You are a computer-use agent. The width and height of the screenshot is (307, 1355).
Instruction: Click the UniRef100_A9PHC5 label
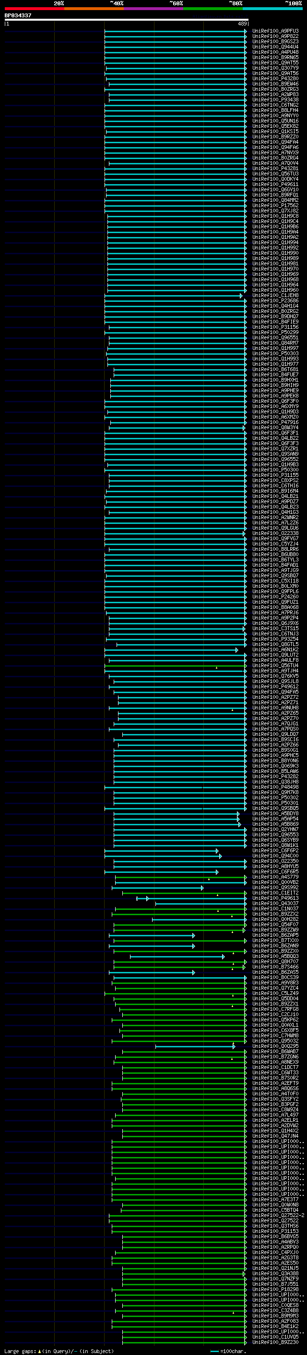point(275,755)
